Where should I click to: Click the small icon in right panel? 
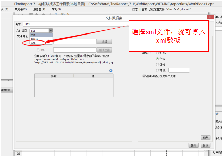pos(217,114)
